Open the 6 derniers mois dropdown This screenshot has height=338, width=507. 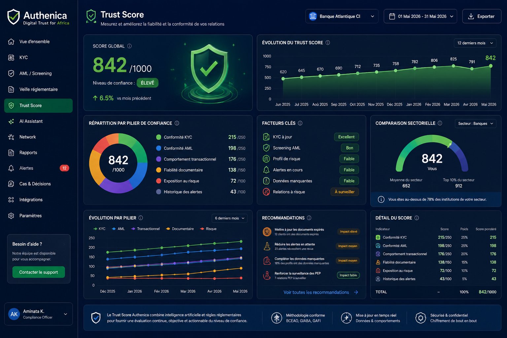(x=229, y=218)
